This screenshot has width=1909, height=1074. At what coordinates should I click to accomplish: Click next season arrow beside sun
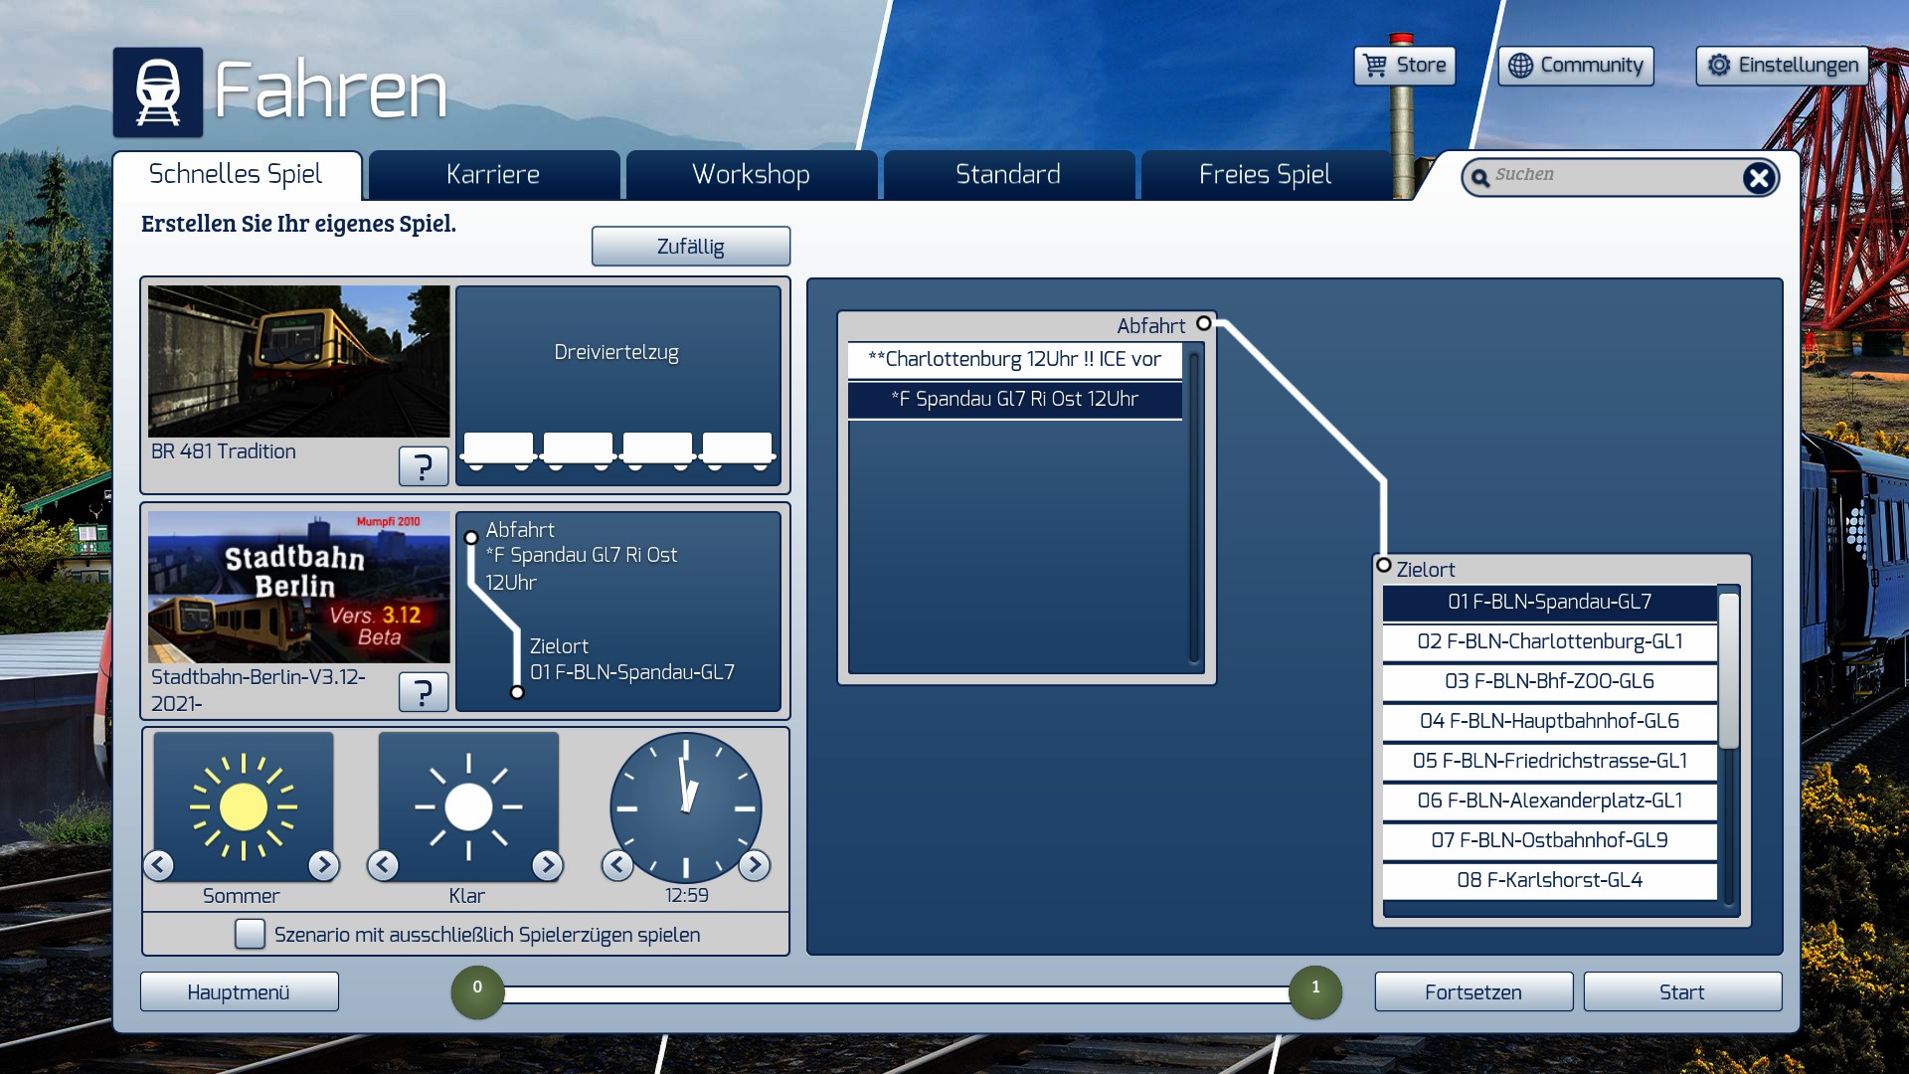coord(323,865)
